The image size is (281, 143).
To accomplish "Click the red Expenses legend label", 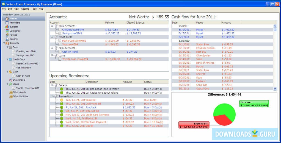I will click(x=194, y=125).
